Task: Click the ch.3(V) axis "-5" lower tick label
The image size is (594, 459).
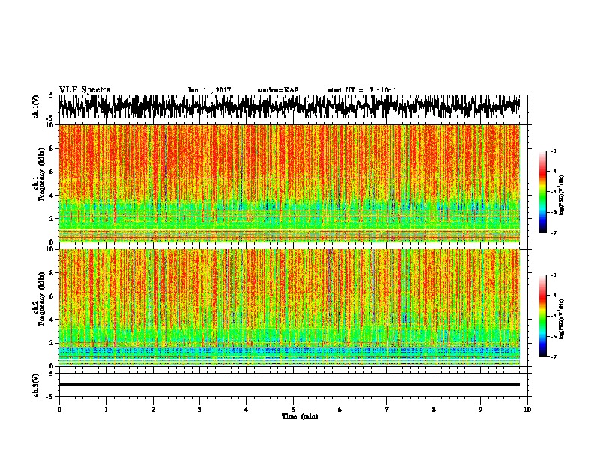Action: coord(50,397)
